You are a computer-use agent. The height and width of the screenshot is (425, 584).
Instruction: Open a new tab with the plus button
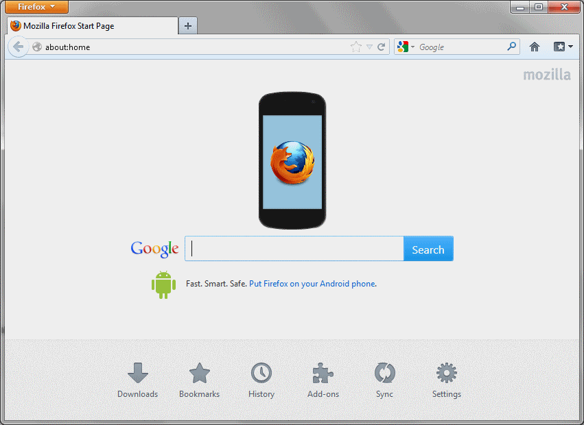pos(188,26)
